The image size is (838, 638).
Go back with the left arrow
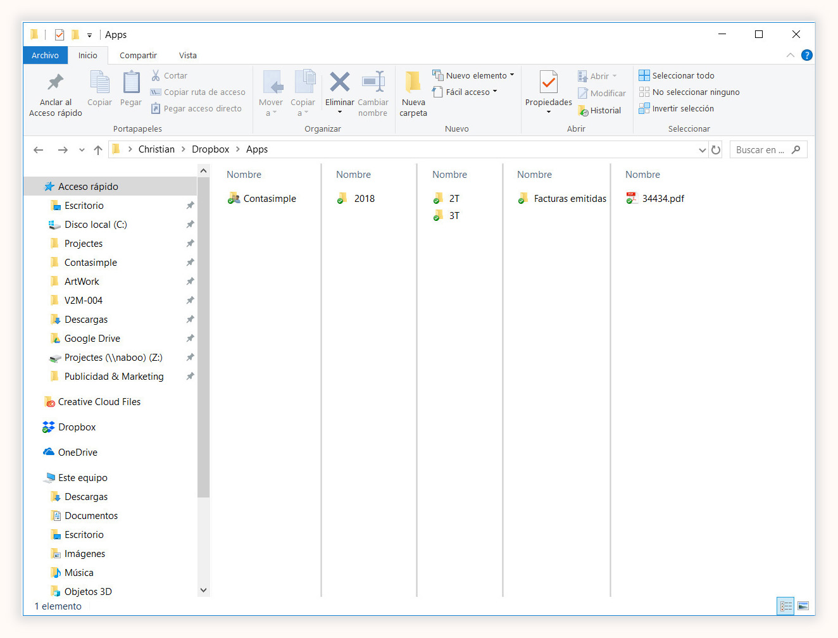(x=39, y=150)
